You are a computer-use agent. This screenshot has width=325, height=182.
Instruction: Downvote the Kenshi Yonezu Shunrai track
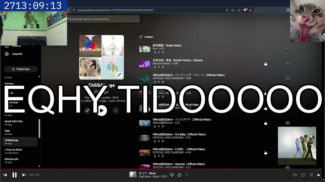[x=163, y=67]
